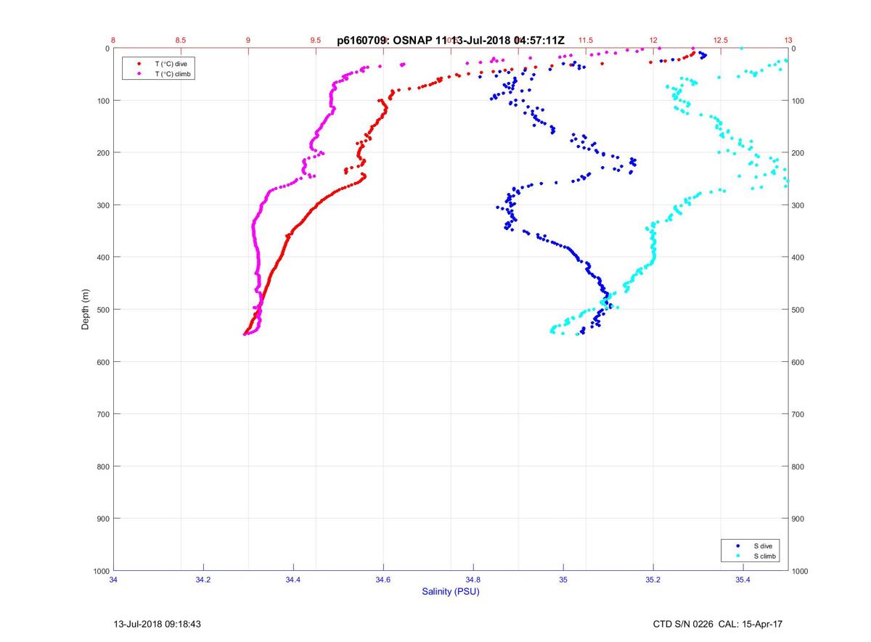Click the left depth tick label 100
Image resolution: width=871 pixels, height=642 pixels.
tap(103, 101)
